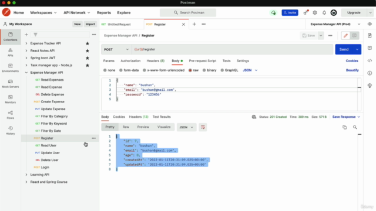
Task: Toggle star on Expense Tracker API
Action: point(88,43)
